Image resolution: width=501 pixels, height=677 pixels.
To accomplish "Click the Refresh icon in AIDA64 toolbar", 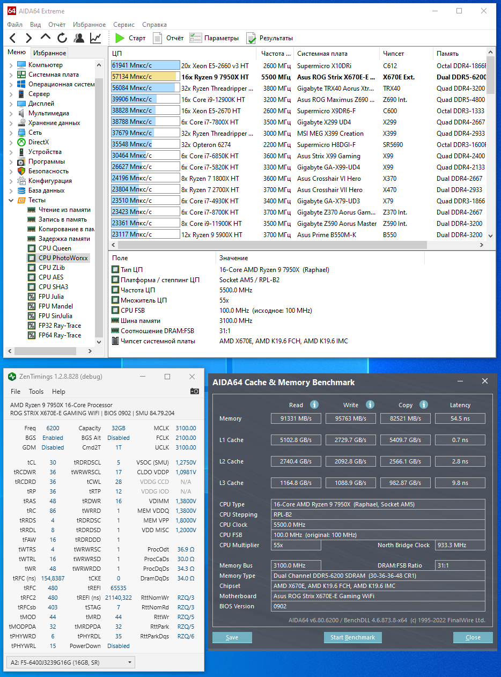I will [x=62, y=38].
